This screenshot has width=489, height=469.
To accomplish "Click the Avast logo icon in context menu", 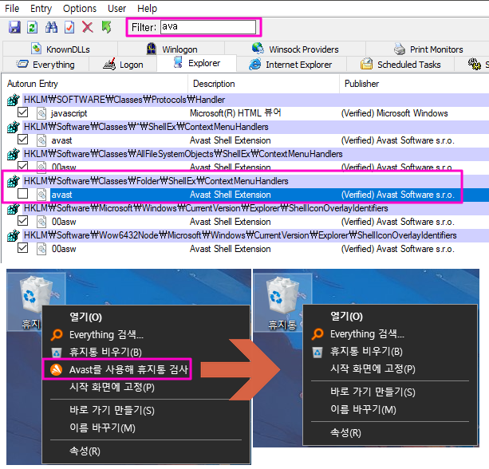I will pos(56,370).
